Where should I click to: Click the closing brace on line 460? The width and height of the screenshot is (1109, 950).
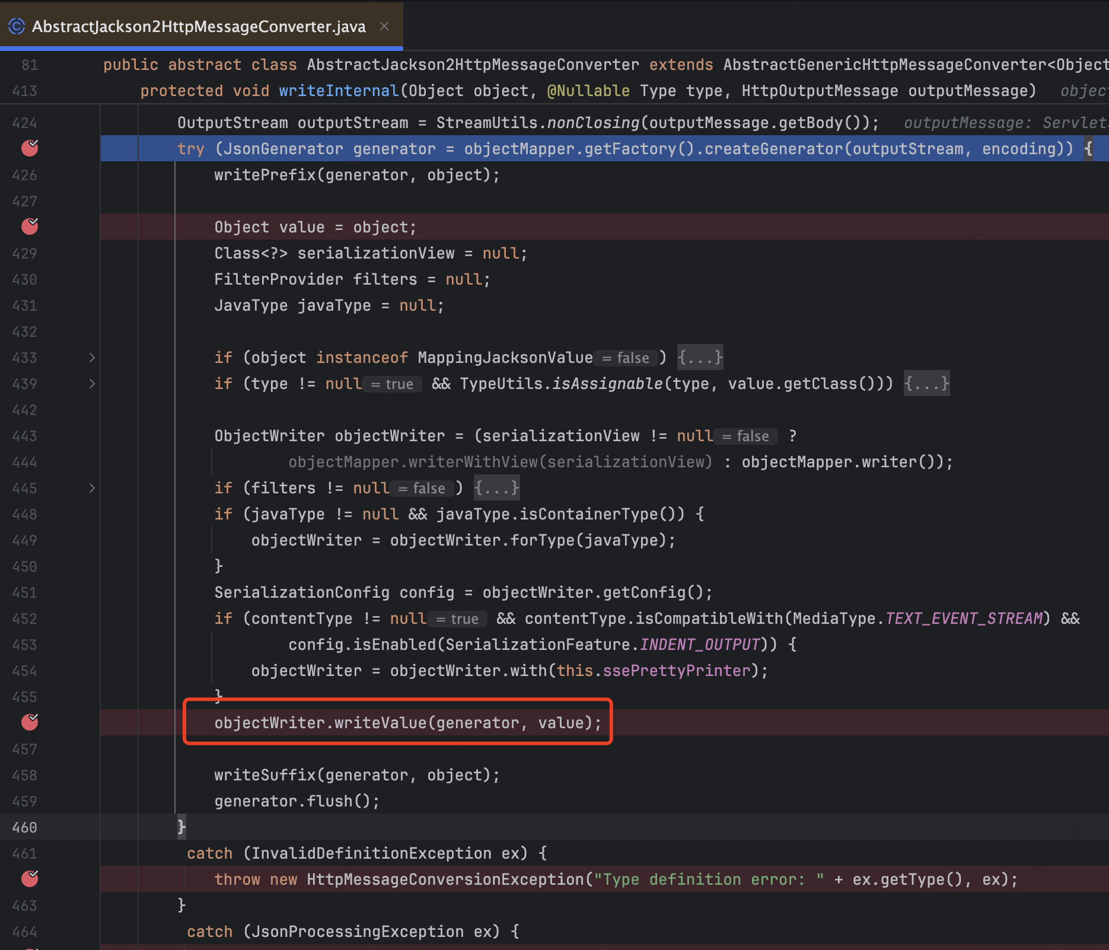tap(181, 827)
